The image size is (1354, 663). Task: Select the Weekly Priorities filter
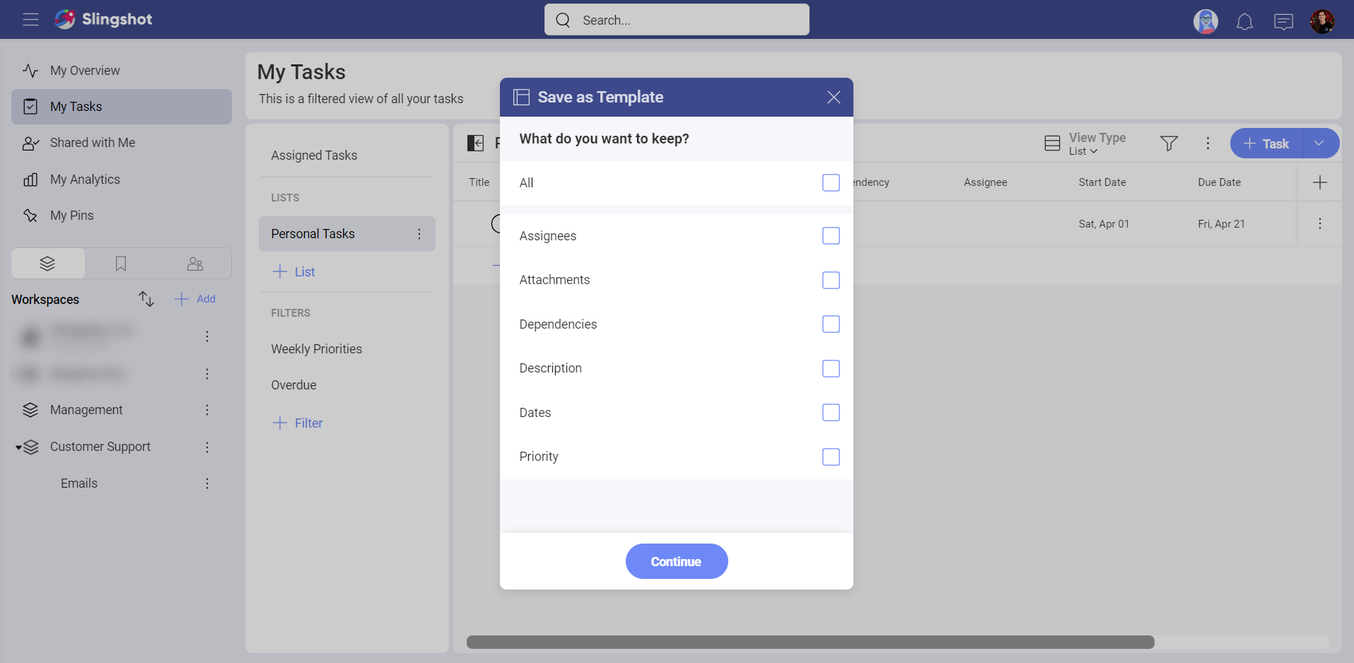[x=316, y=348]
